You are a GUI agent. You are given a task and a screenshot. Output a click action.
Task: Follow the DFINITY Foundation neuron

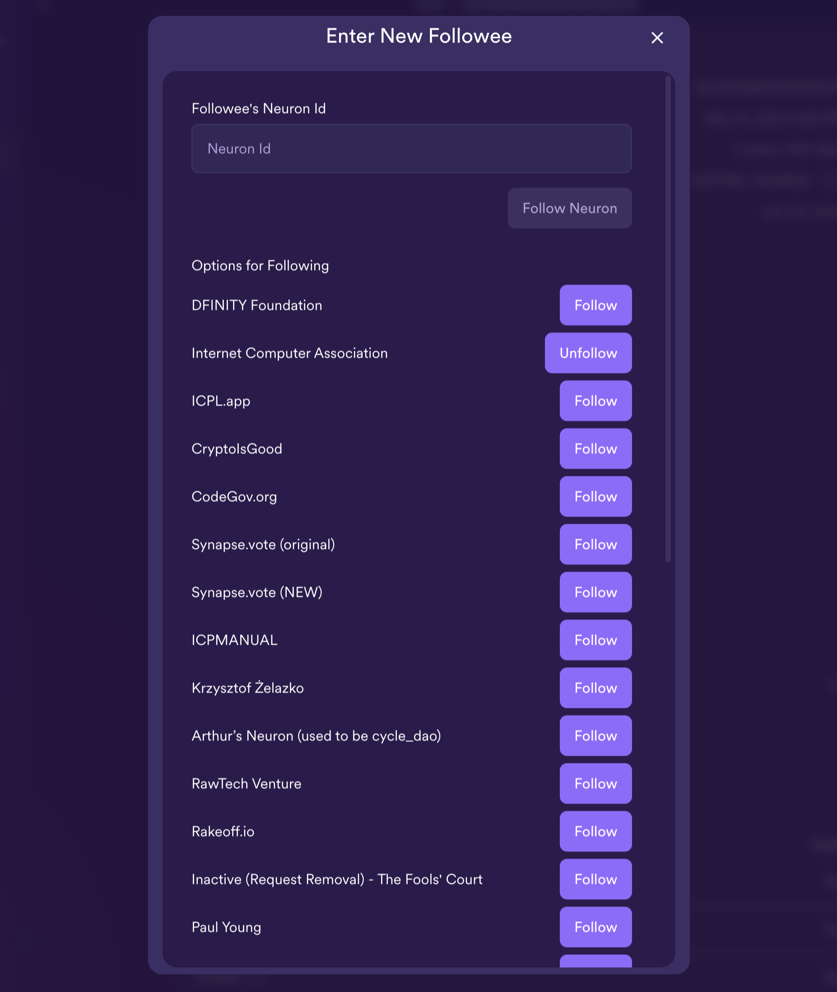tap(595, 305)
